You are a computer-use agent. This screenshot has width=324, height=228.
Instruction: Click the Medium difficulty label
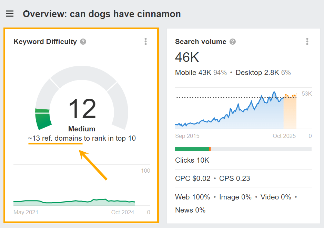pos(82,129)
